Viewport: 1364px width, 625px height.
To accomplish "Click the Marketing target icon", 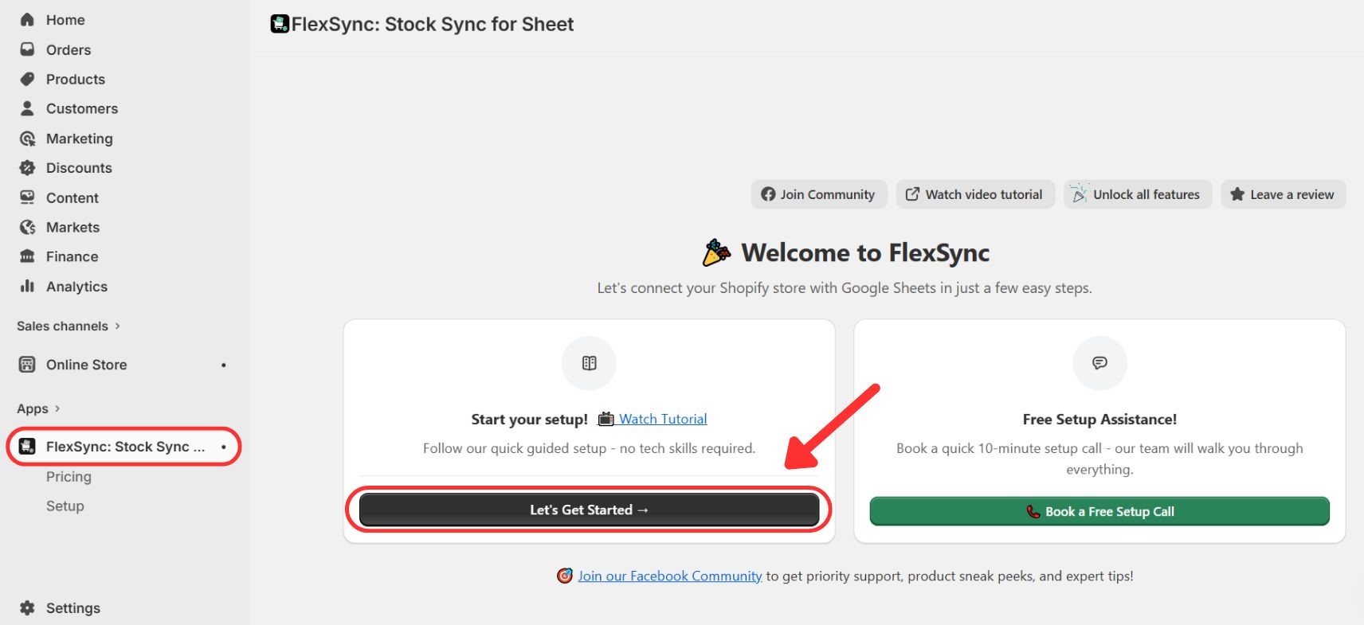I will [27, 139].
